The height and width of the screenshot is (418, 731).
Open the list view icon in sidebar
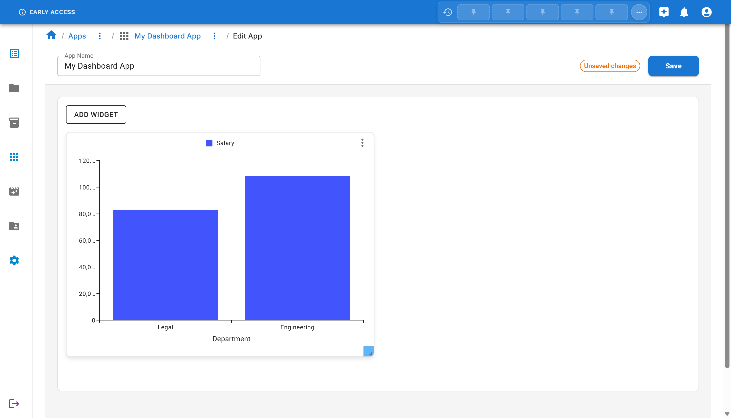(x=14, y=54)
